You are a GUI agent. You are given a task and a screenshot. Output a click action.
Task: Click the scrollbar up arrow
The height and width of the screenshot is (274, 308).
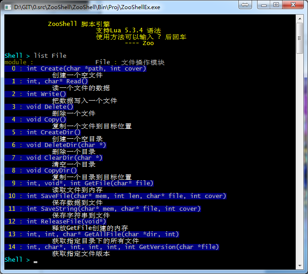(300, 19)
